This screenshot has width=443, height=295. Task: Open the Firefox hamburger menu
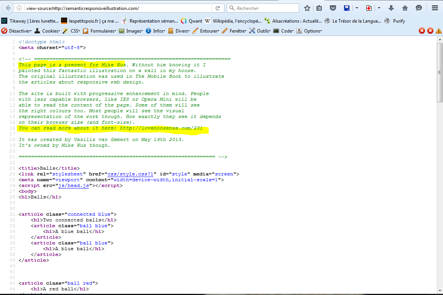coord(435,8)
